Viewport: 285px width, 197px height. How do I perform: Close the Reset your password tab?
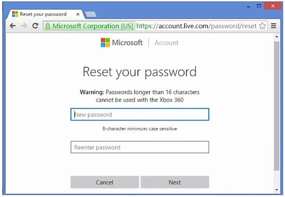coord(78,14)
